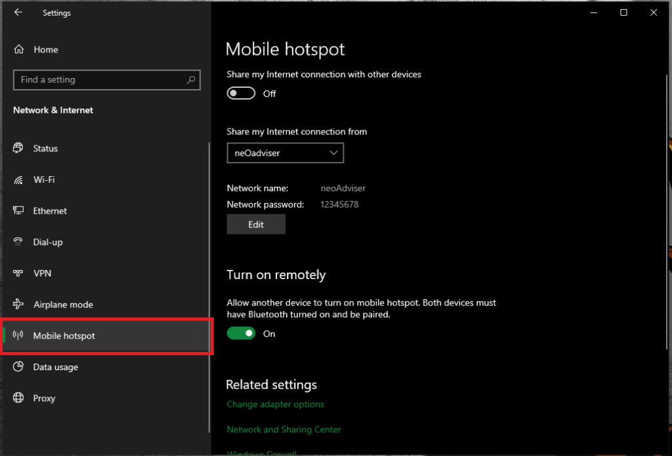Click the Airplane mode icon
This screenshot has height=456, width=672.
click(18, 304)
